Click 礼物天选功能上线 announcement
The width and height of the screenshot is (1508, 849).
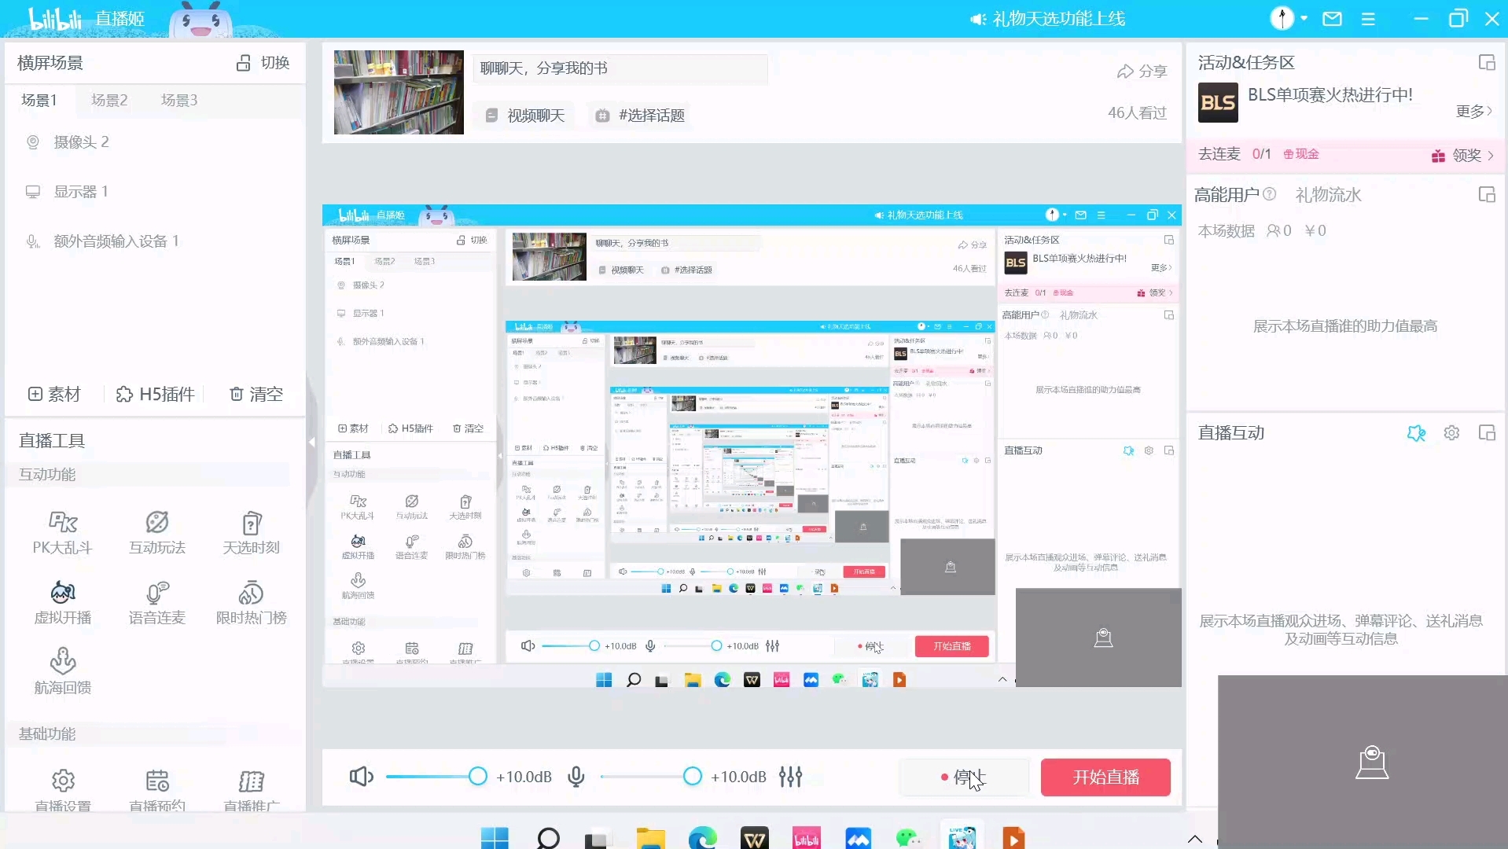click(1047, 19)
